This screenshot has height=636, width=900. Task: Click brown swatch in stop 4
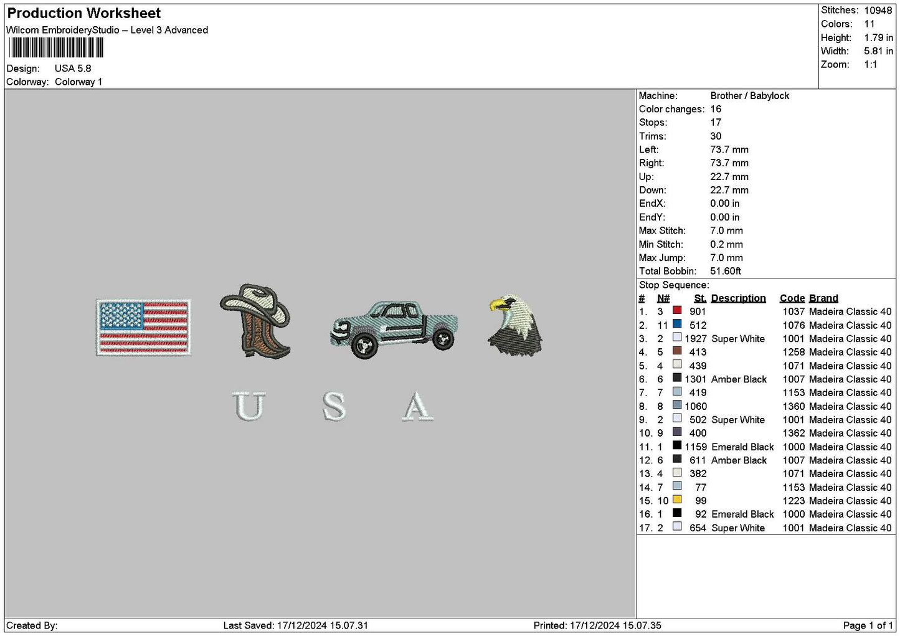point(677,351)
